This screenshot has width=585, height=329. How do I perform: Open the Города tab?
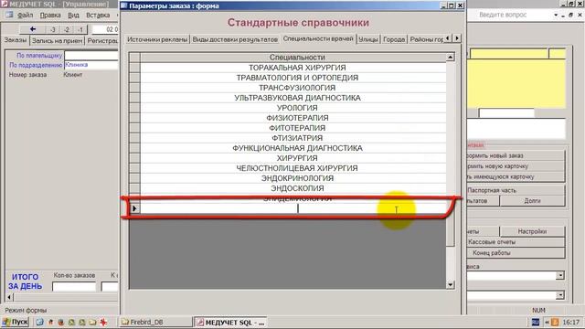(x=394, y=39)
